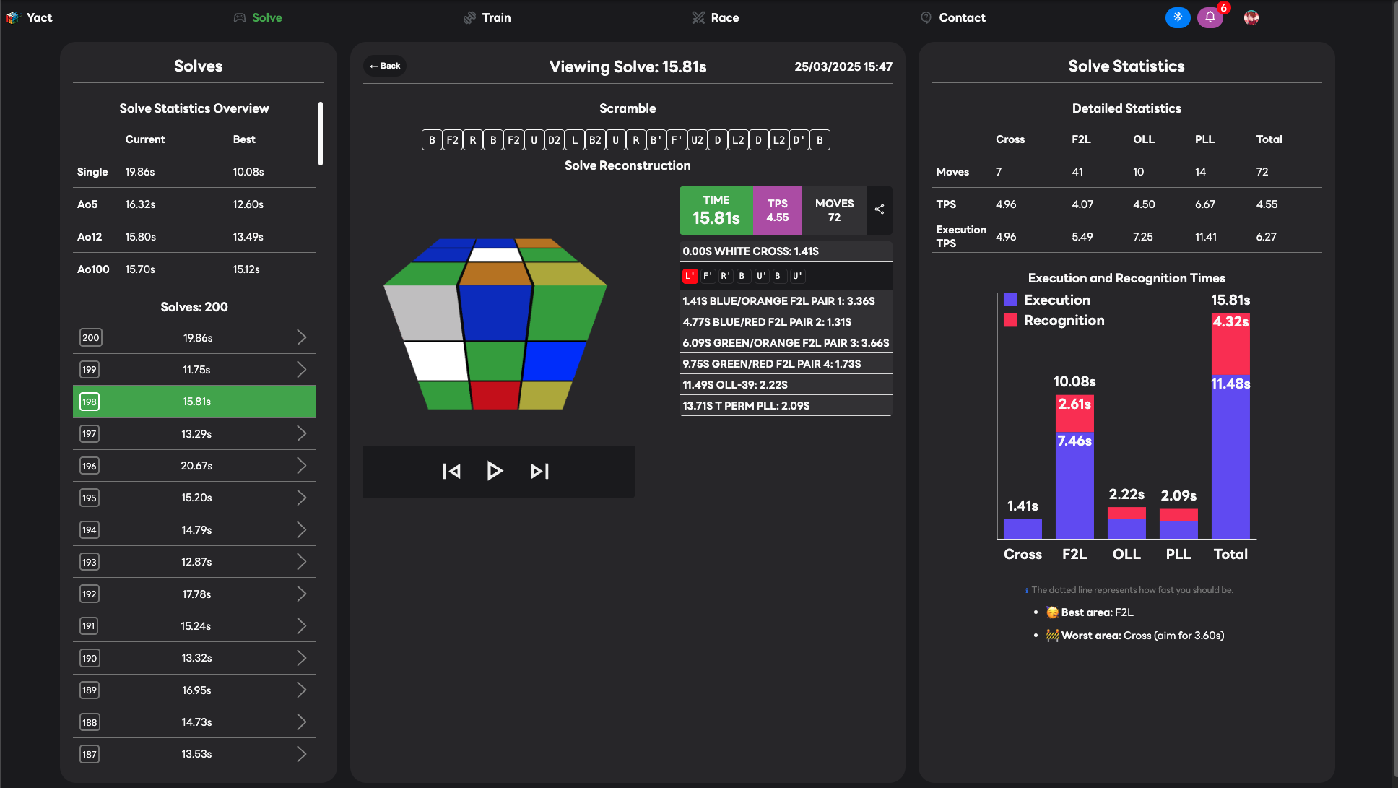Viewport: 1398px width, 788px height.
Task: Select the L' move in cross solution
Action: (x=690, y=276)
